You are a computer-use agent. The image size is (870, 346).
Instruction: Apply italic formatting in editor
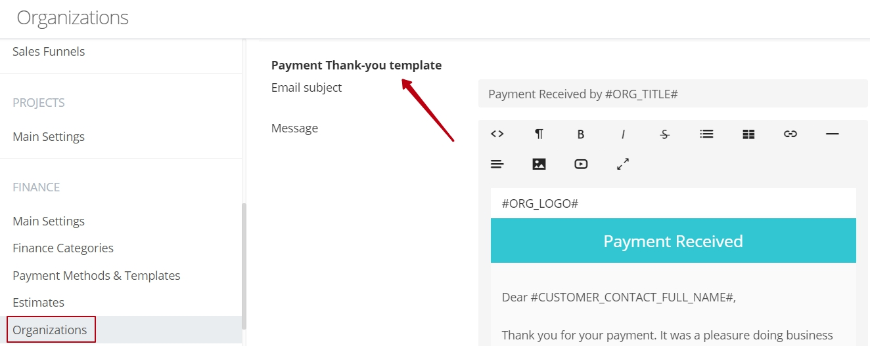[623, 134]
